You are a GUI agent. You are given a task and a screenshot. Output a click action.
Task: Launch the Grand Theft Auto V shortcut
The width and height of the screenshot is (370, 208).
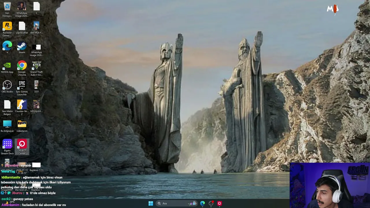click(x=36, y=68)
